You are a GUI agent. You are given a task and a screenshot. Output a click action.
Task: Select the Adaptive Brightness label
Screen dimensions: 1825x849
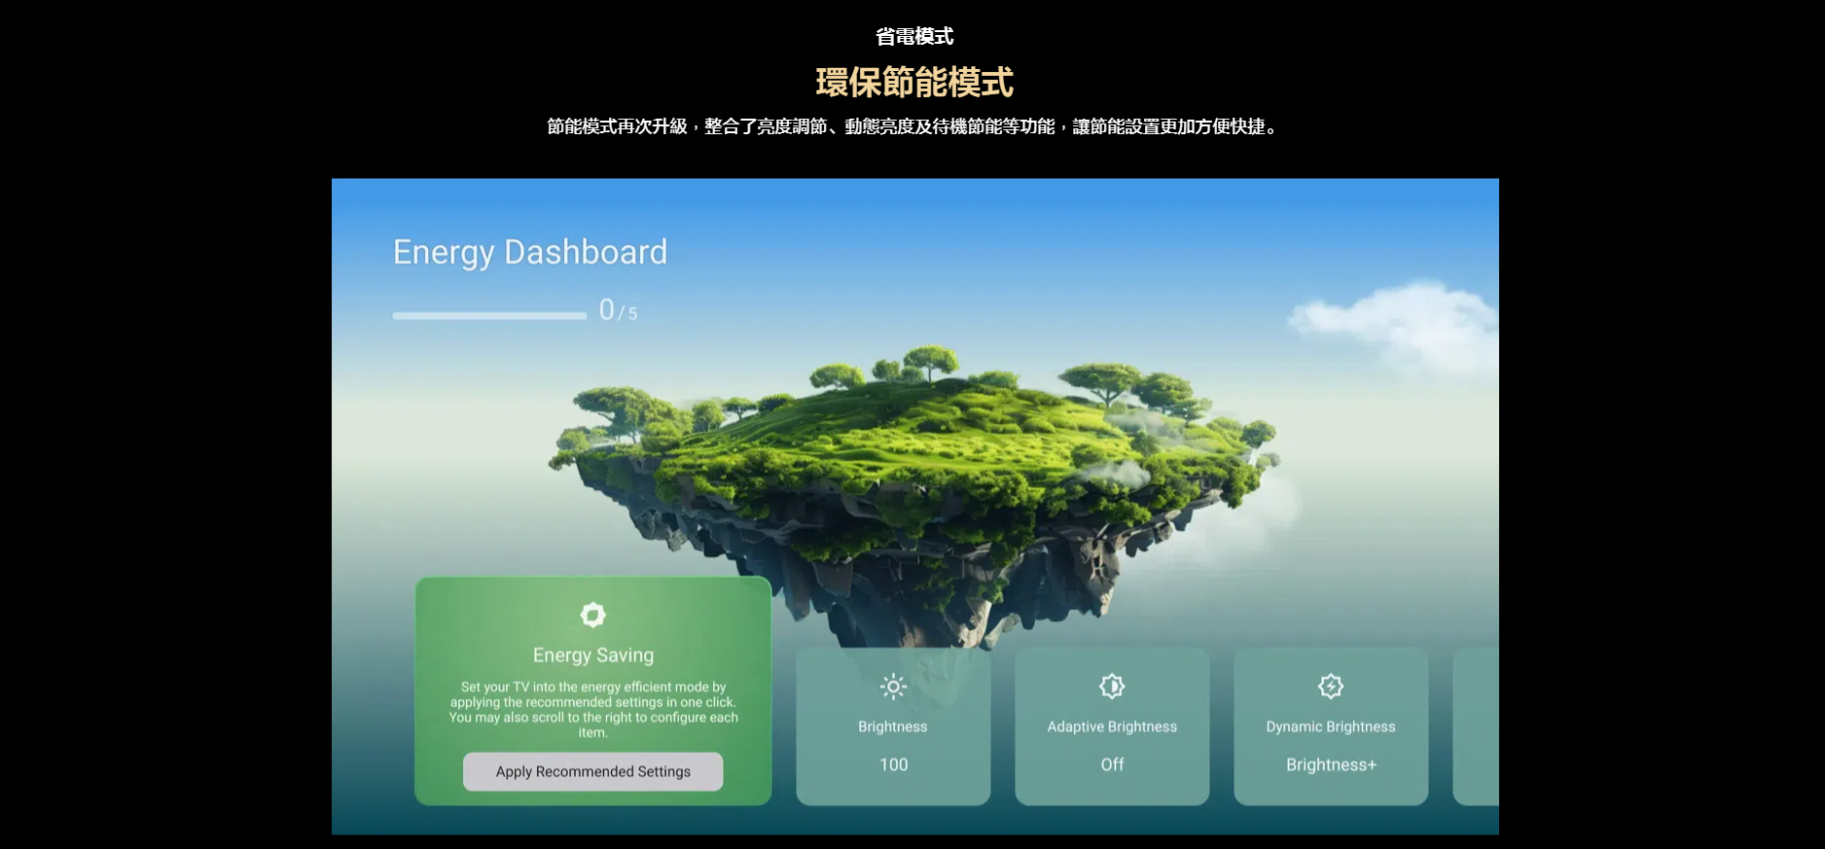click(x=1112, y=726)
